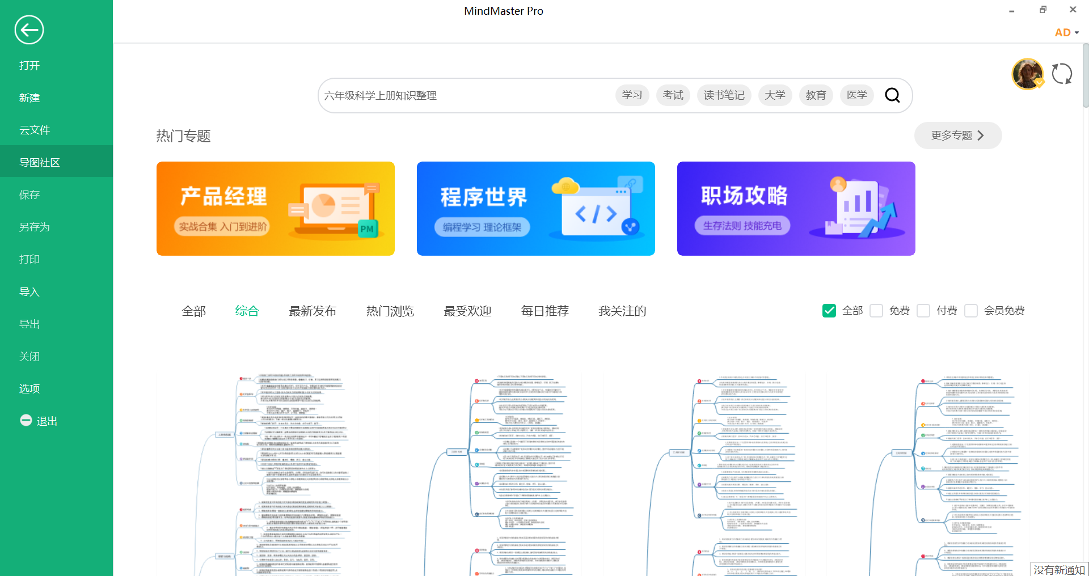Viewport: 1089px width, 576px height.
Task: Click the refresh circular arrows icon
Action: pos(1062,74)
